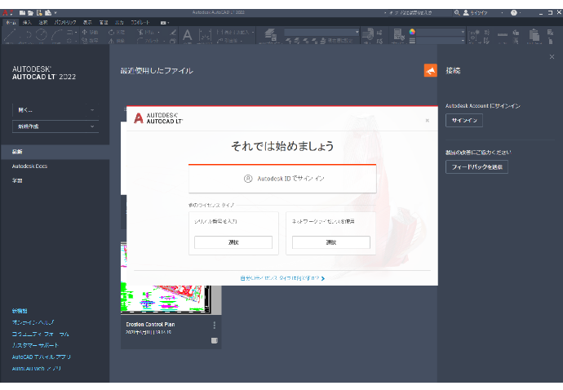Click the Mirror (鏡像) tool
The height and width of the screenshot is (390, 563).
pos(117,41)
